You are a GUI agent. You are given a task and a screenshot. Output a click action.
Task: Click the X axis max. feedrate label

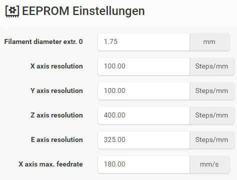(50, 164)
